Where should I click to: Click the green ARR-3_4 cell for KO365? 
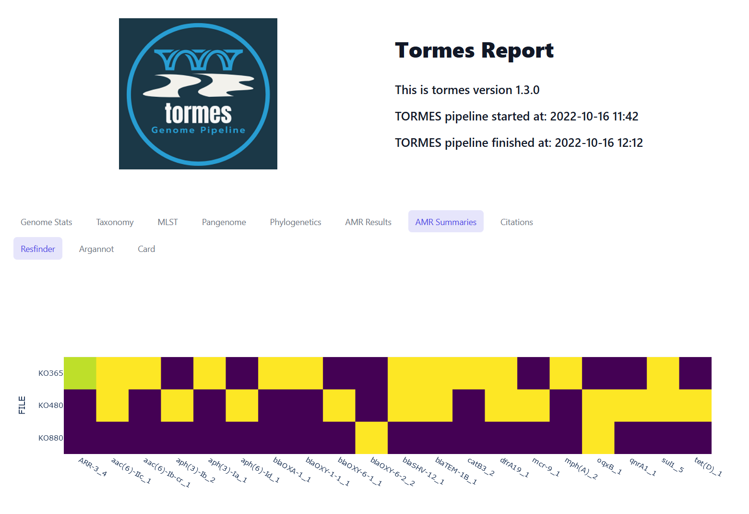click(80, 372)
